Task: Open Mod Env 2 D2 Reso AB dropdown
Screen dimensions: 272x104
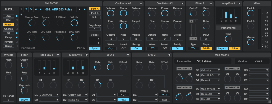Action: coord(78,100)
